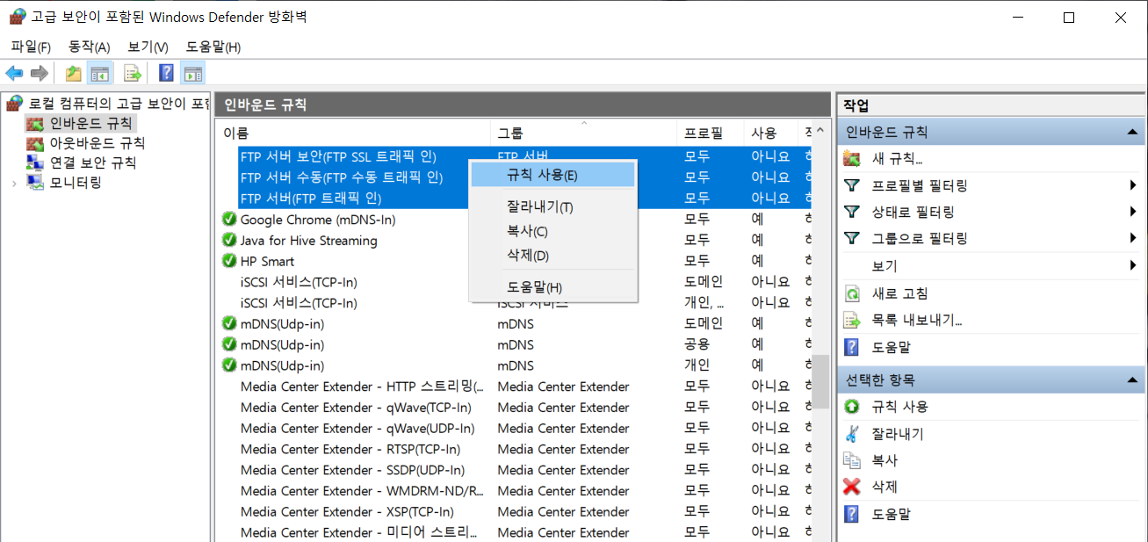Click the Export List toolbar icon
The height and width of the screenshot is (542, 1148).
(x=133, y=73)
